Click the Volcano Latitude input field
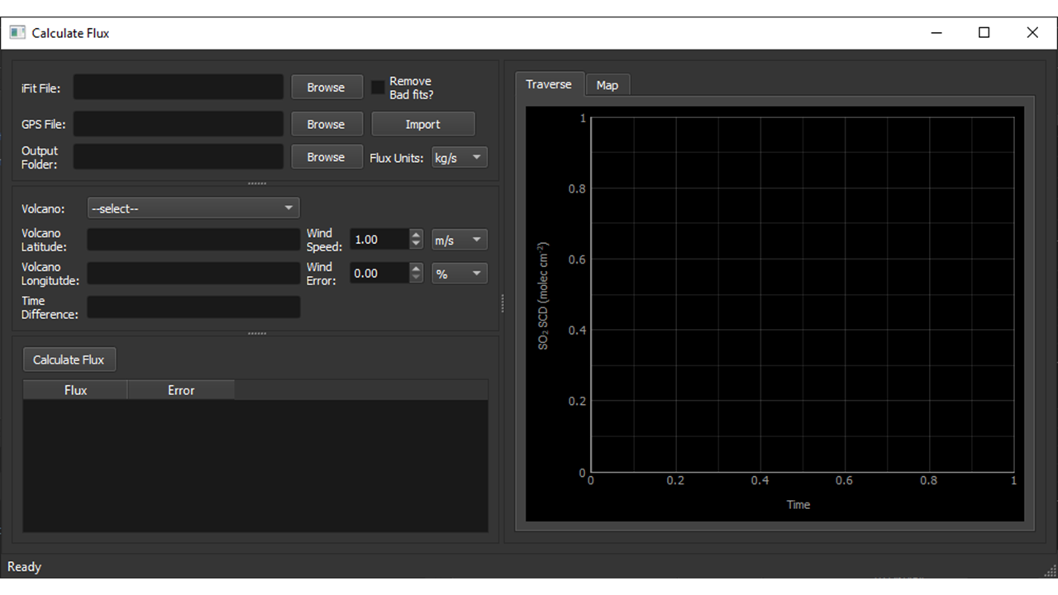Screen dimensions: 1058x595 (x=193, y=240)
